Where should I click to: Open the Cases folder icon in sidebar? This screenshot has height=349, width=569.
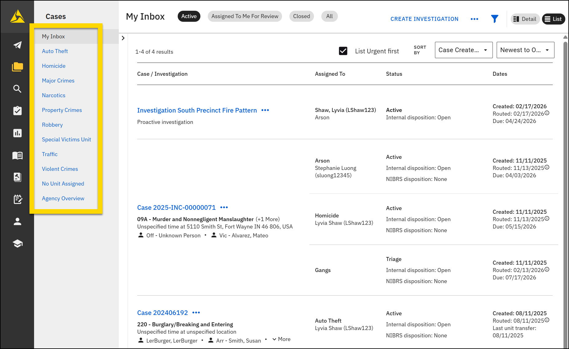coord(17,67)
